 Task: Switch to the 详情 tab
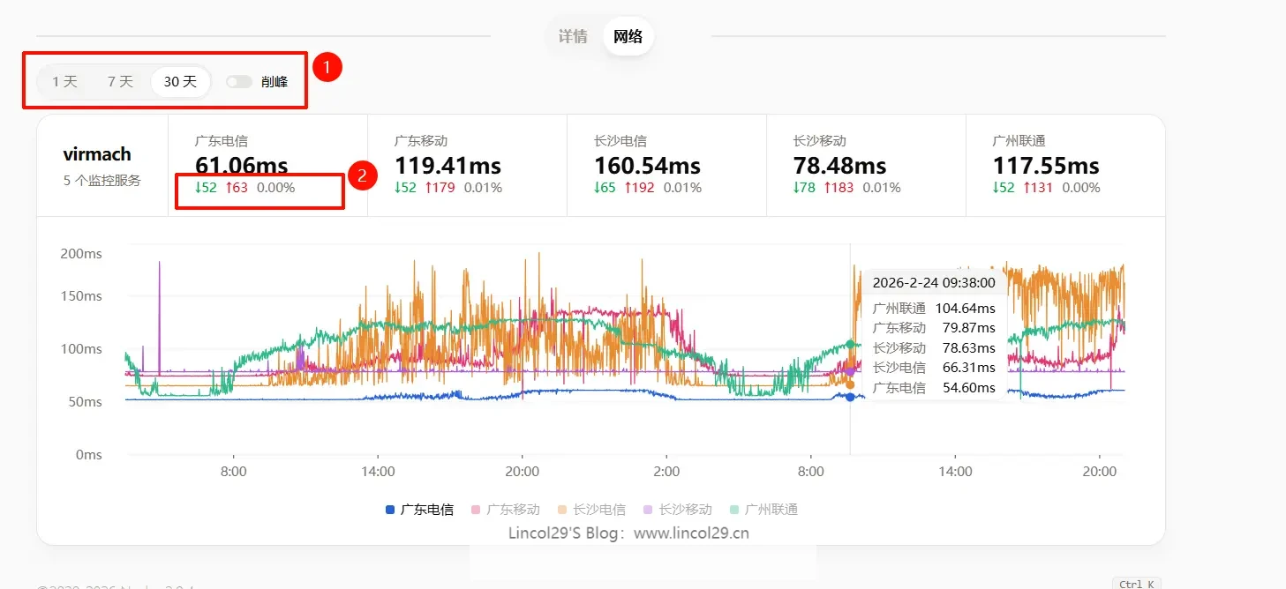pos(573,37)
